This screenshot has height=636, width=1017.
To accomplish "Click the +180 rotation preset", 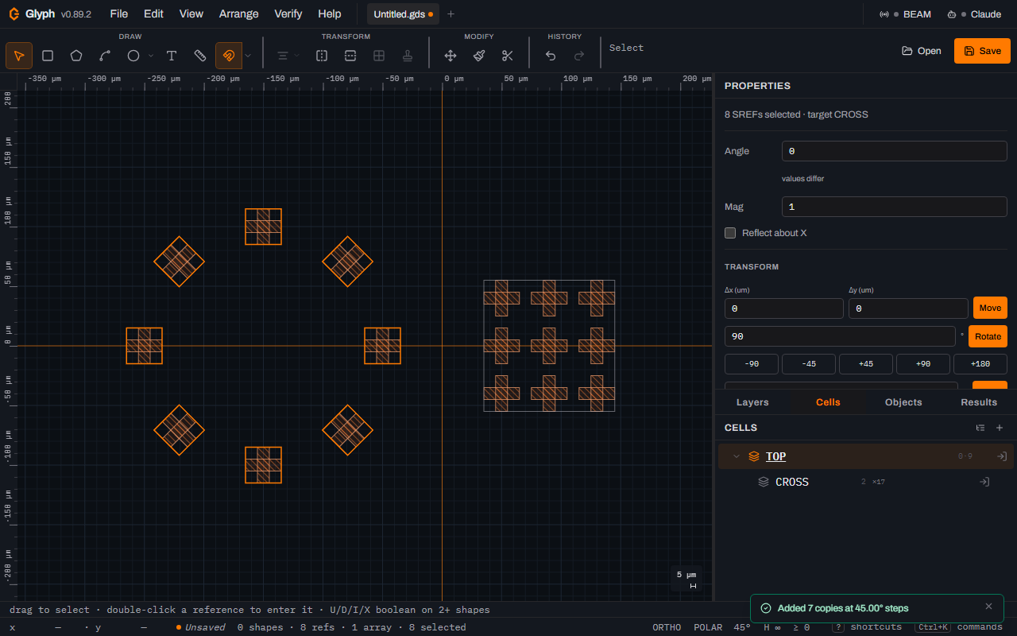I will [x=980, y=364].
